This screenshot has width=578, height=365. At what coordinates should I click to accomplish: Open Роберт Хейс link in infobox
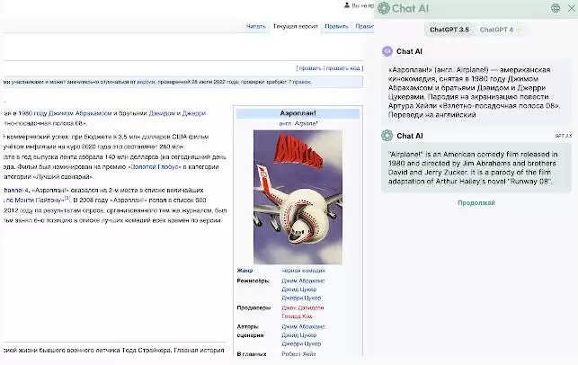[x=298, y=354]
